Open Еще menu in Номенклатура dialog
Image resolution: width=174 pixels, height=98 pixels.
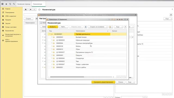click(119, 27)
